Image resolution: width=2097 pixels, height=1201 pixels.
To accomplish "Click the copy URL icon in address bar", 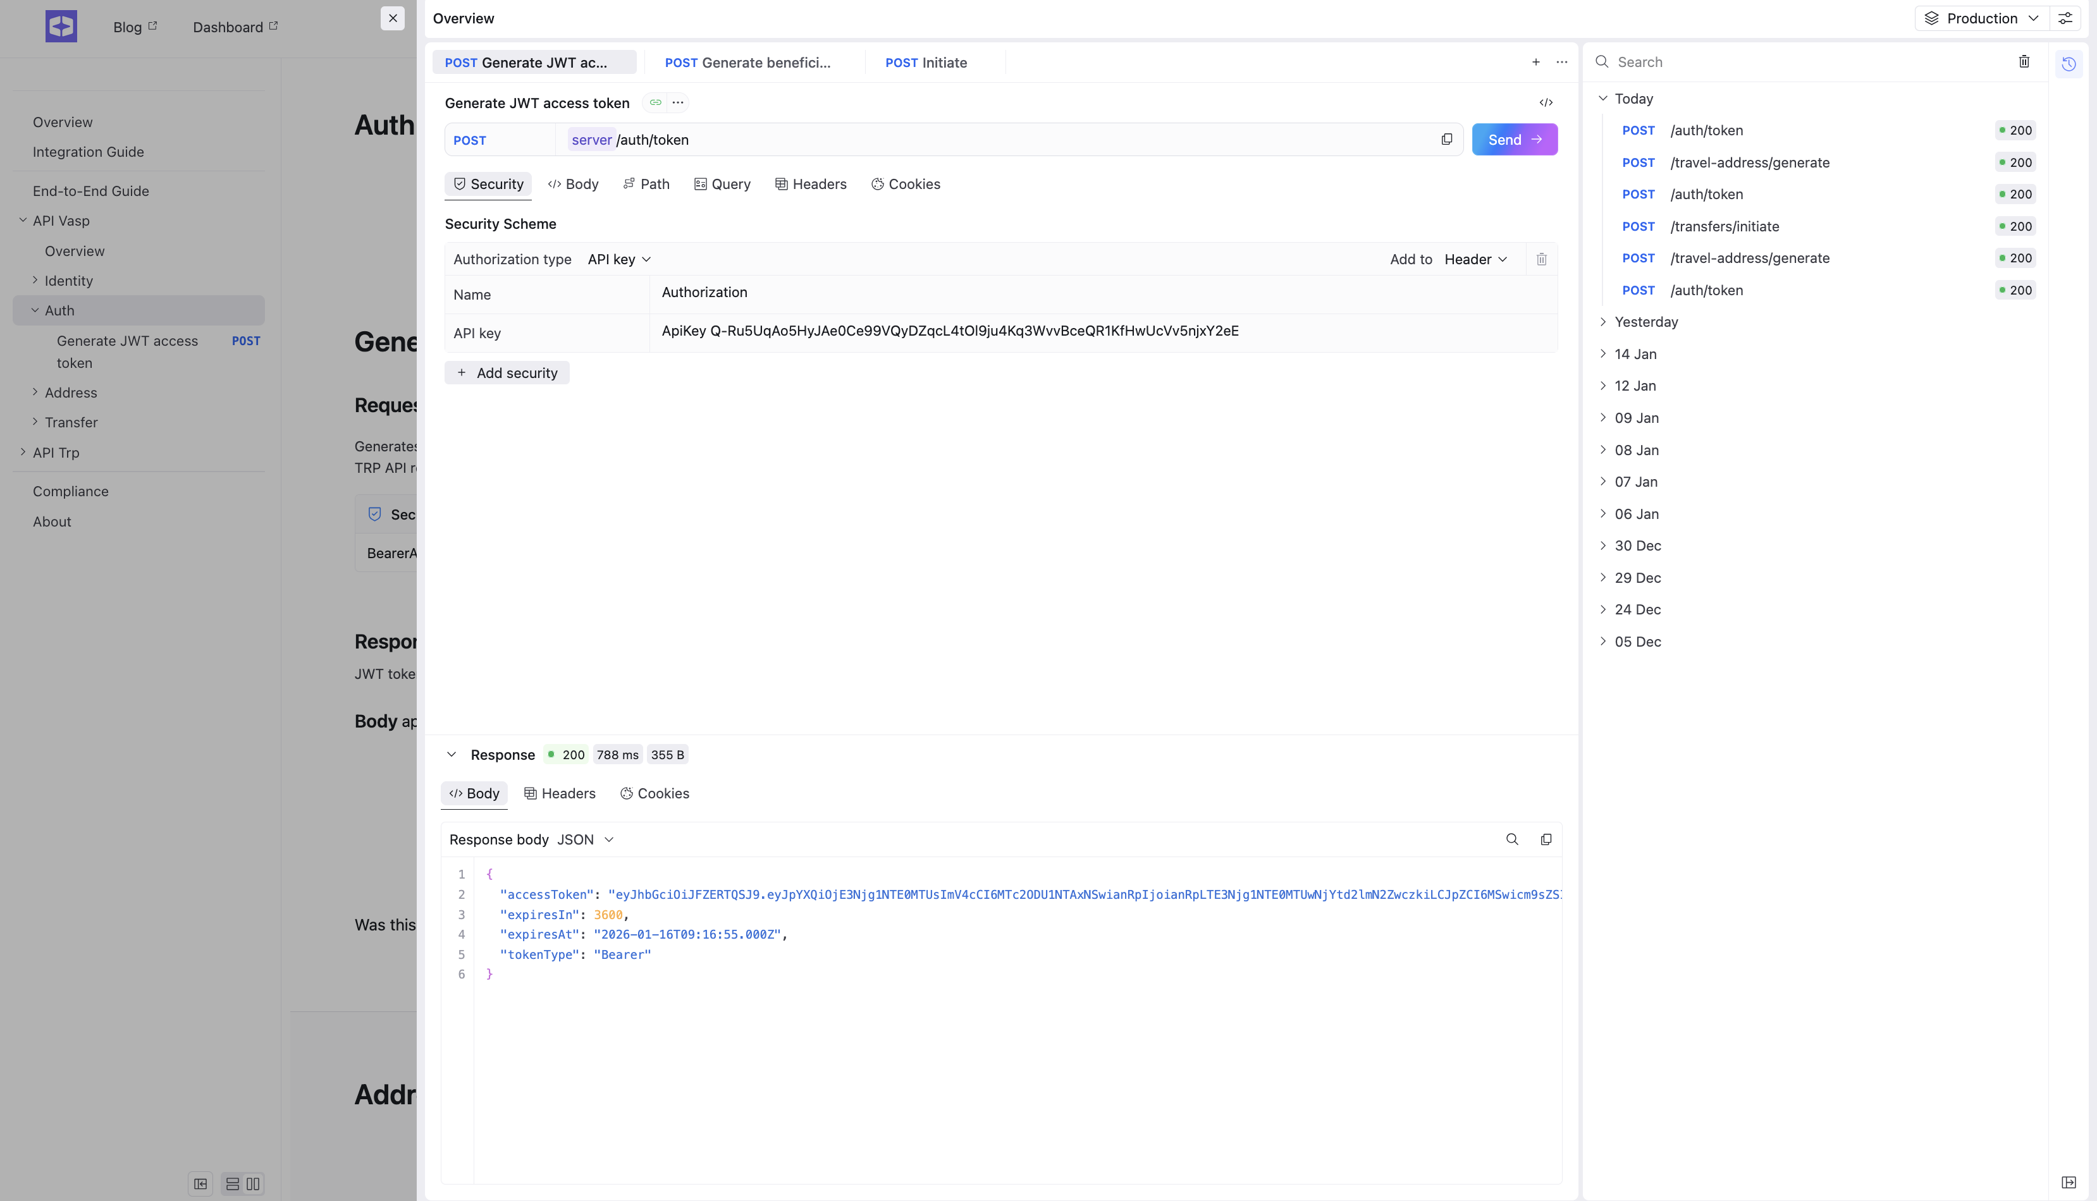I will point(1446,140).
